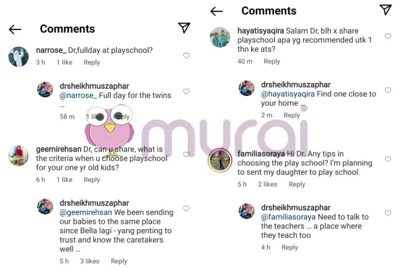Open @familiasoraya mention link
The image size is (403, 268).
(288, 217)
